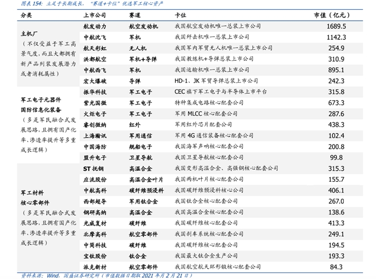Click the track cell 高温合金叶片
Viewport: 376px width, 279px height.
click(146, 180)
